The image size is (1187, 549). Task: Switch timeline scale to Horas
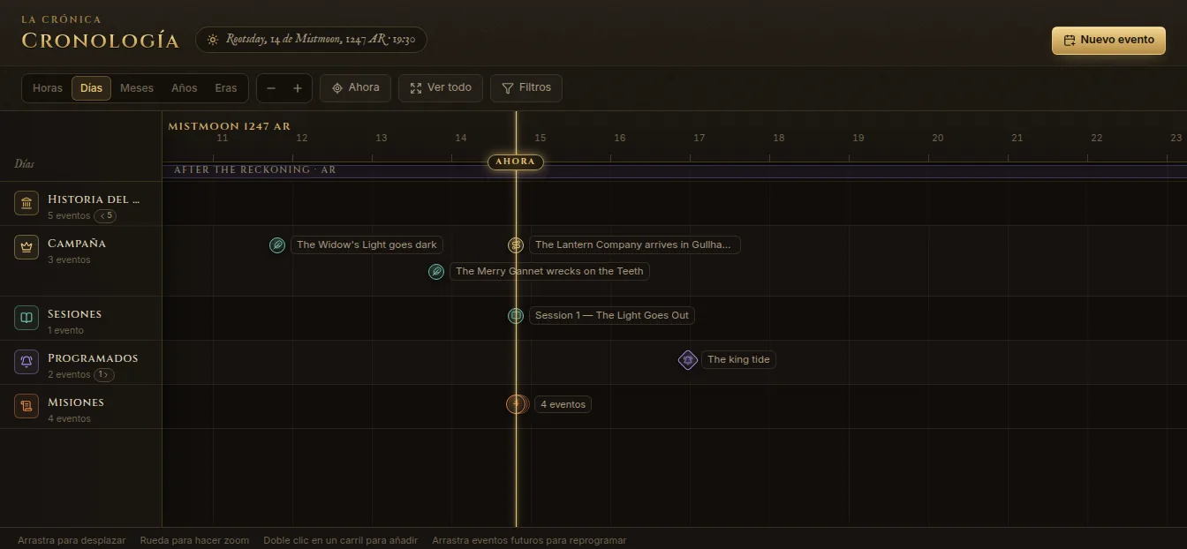point(48,88)
